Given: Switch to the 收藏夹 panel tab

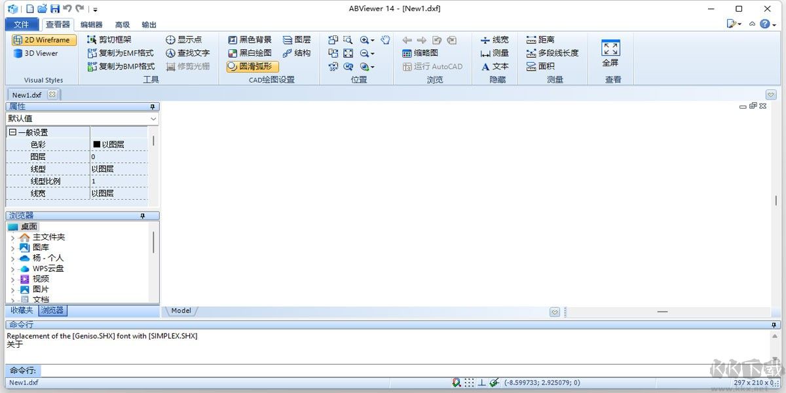Looking at the screenshot, I should [20, 310].
